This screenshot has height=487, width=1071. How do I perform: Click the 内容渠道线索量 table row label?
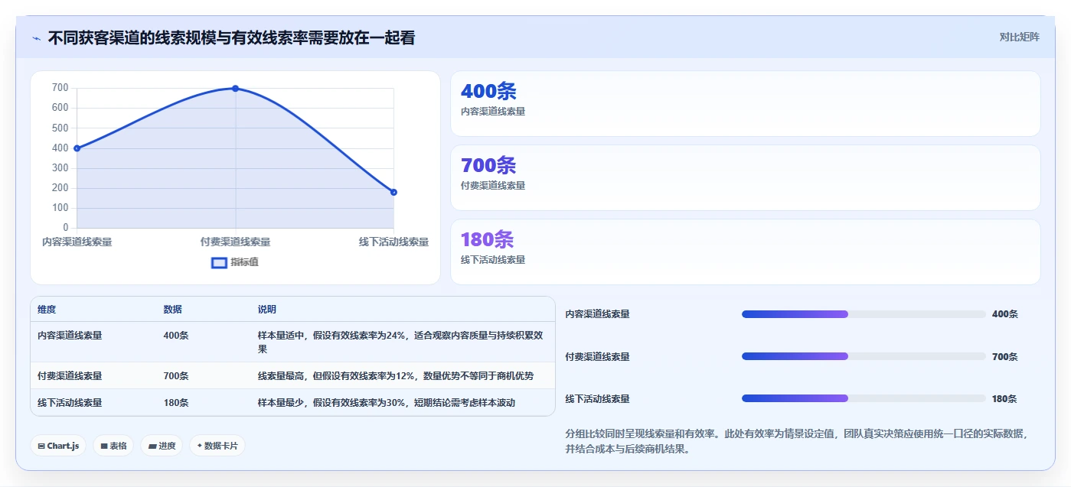click(70, 335)
